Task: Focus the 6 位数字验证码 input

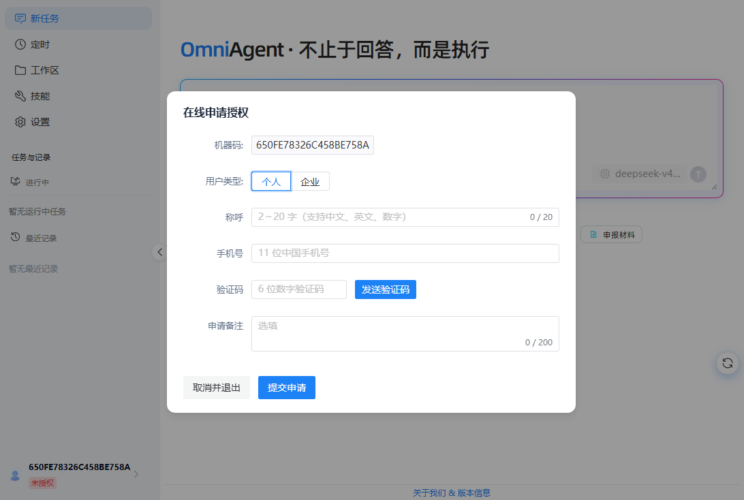Action: (x=299, y=290)
